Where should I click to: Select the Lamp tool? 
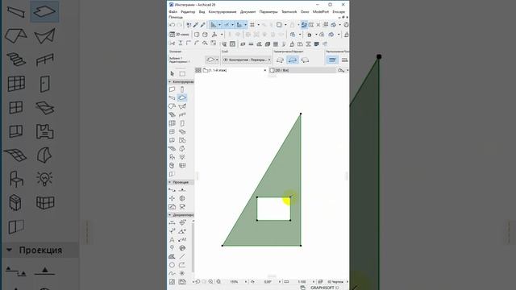click(182, 157)
